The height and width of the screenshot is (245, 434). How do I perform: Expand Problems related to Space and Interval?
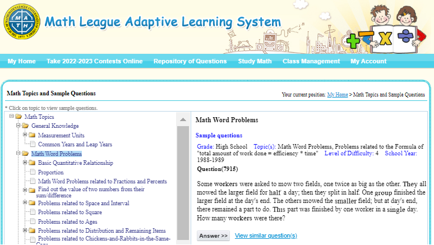(x=25, y=202)
